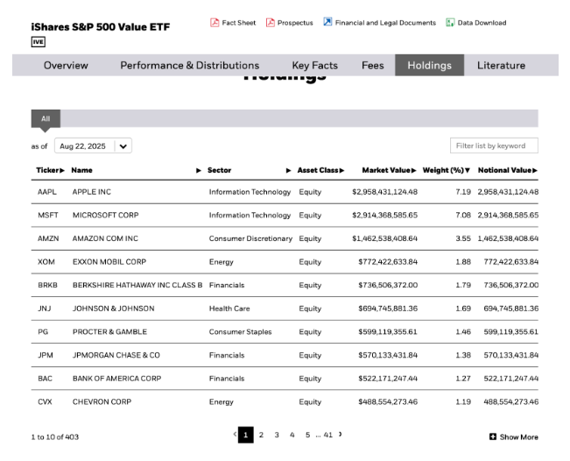The width and height of the screenshot is (570, 461).
Task: Jump to page 3 of holdings
Action: pos(277,435)
